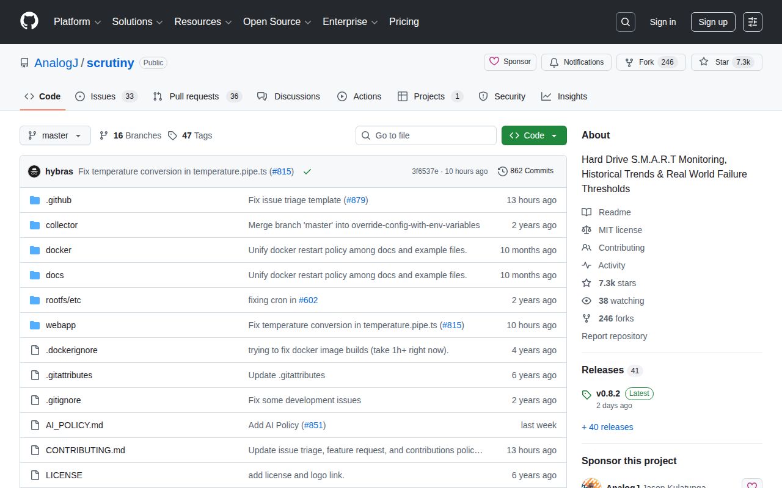Image resolution: width=782 pixels, height=488 pixels.
Task: Click the green verified commit checkmark
Action: click(x=307, y=171)
